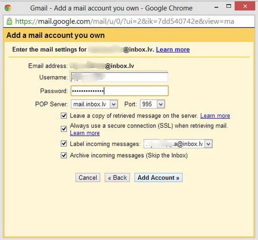Viewport: 258px width, 240px height.
Task: Open the Label incoming messages dropdown
Action: [178, 144]
